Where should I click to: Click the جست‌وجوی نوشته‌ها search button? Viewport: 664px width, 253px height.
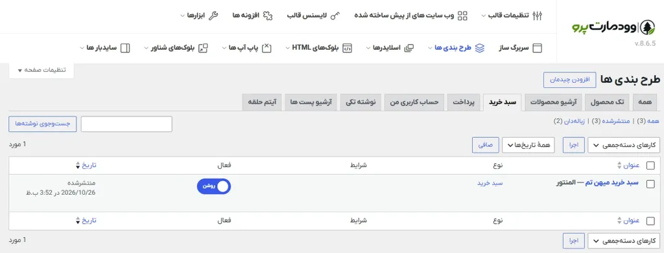pos(42,124)
